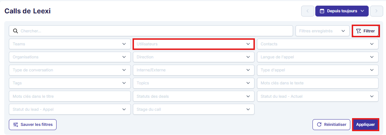Click the Filtrer button
Viewport: 386px width, 135px height.
tap(365, 31)
